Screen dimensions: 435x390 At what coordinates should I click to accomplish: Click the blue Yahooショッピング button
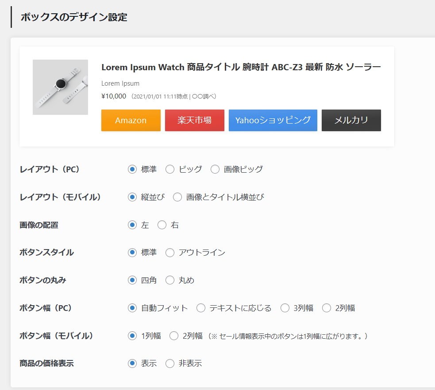point(273,121)
